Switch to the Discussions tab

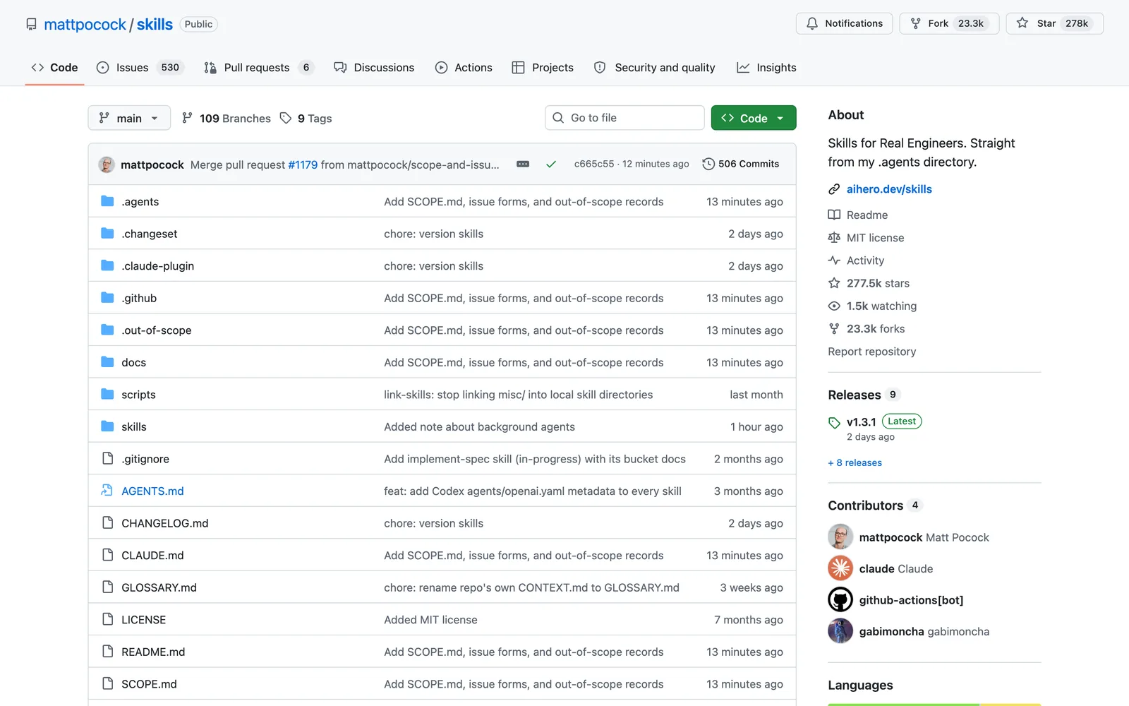(374, 68)
